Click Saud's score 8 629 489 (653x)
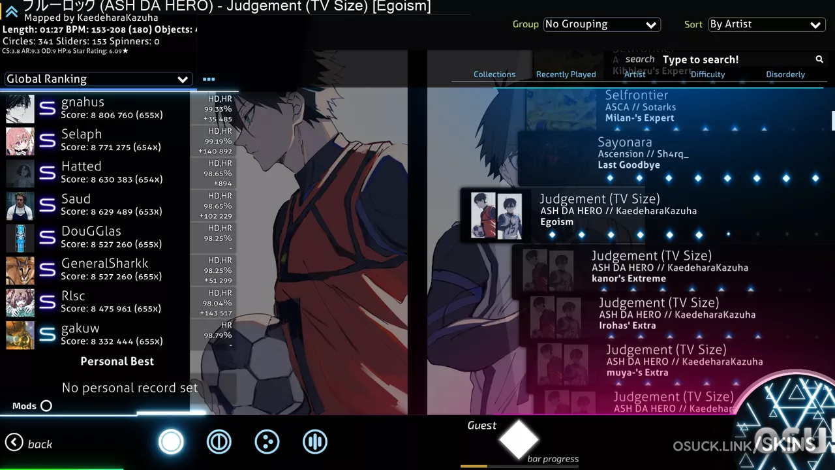 coord(111,212)
